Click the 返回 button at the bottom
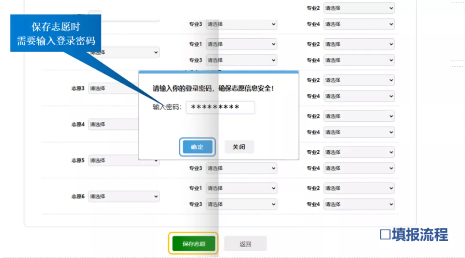 tap(245, 243)
